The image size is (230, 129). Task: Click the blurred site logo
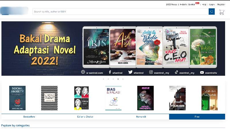(14, 11)
